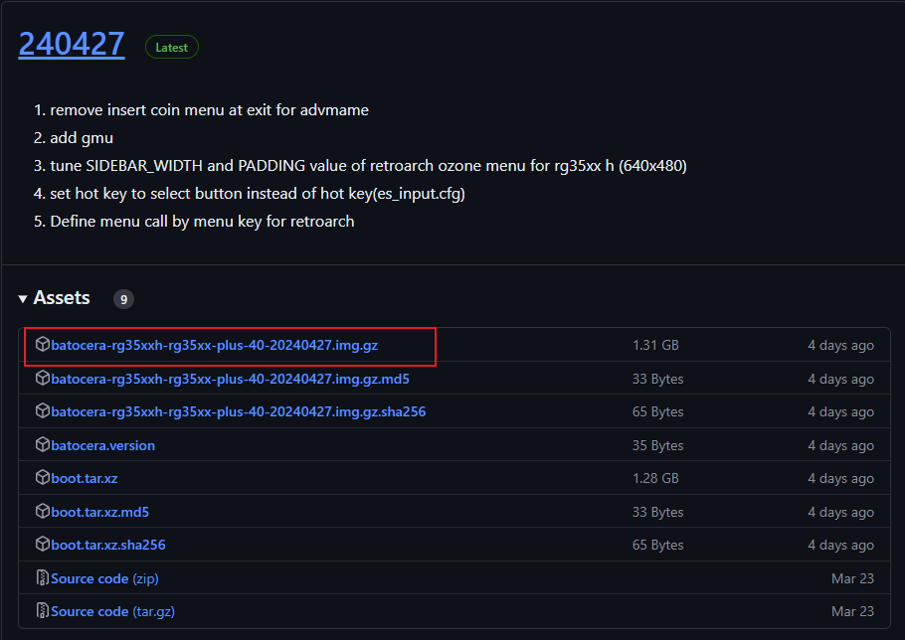The image size is (905, 640).
Task: Click the assets count badge 9
Action: (123, 299)
